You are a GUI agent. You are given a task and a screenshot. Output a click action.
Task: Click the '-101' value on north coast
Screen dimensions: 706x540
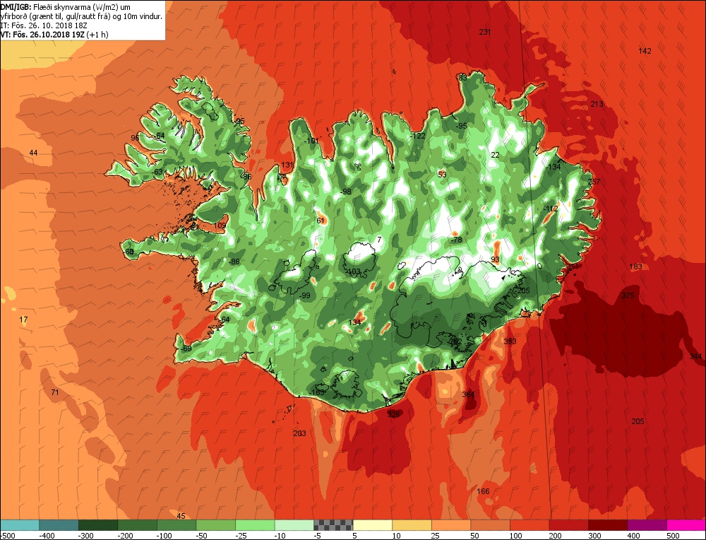point(311,141)
